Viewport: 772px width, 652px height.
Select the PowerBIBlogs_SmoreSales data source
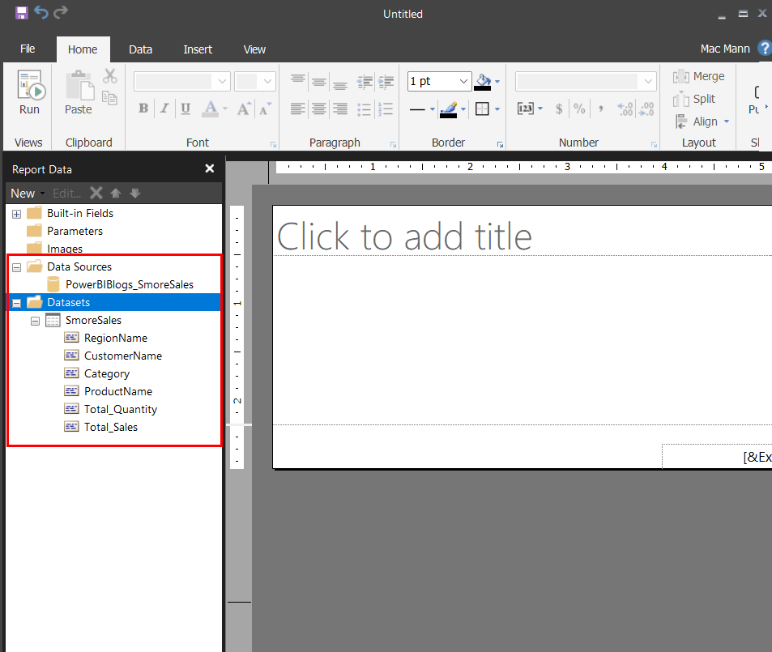pyautogui.click(x=130, y=284)
